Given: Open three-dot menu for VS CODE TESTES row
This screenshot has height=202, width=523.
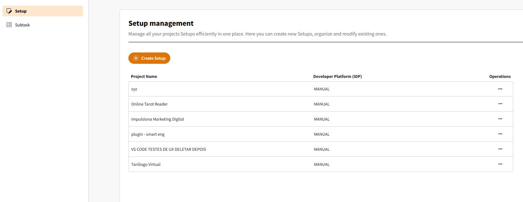Looking at the screenshot, I should [x=500, y=149].
